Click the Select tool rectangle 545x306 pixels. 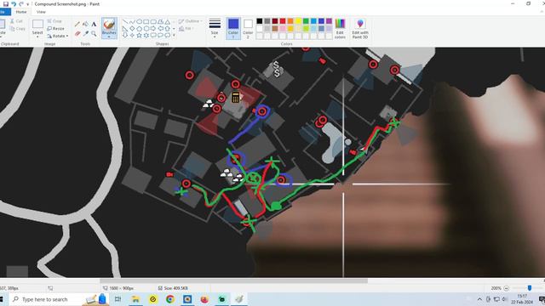37,24
